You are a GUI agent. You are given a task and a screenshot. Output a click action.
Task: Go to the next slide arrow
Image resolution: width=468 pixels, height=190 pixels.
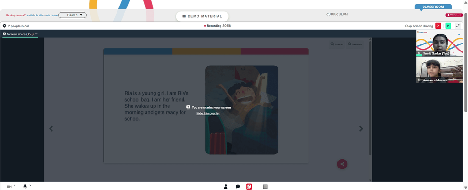pyautogui.click(x=361, y=129)
